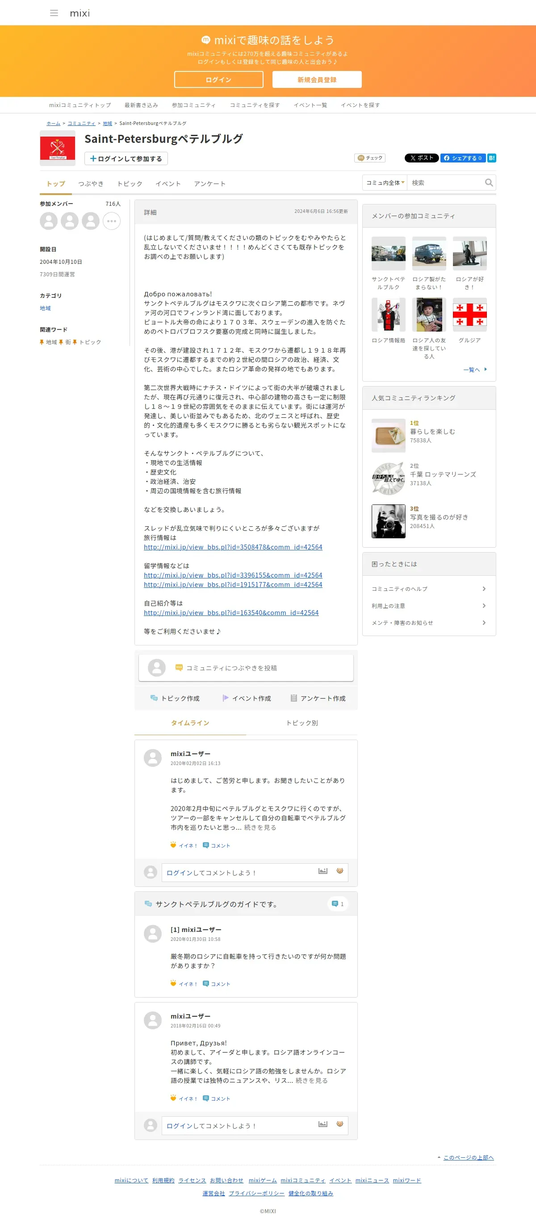Click the Facebook シェアする button
Viewport: 536px width, 1223px height.
click(x=463, y=158)
